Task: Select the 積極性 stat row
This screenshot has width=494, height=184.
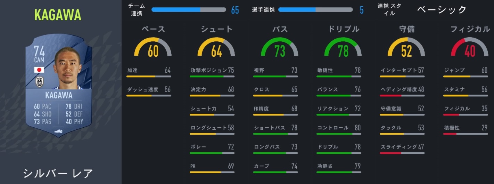Action: 465,128
